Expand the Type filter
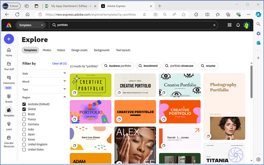 point(44,89)
